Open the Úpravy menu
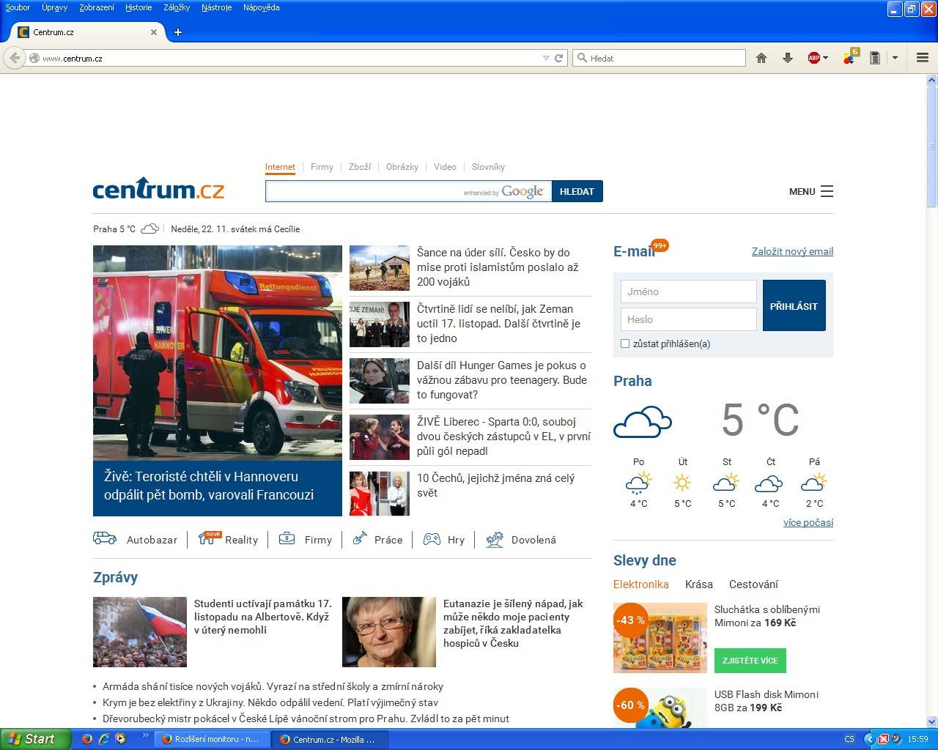938x750 pixels. pyautogui.click(x=54, y=7)
